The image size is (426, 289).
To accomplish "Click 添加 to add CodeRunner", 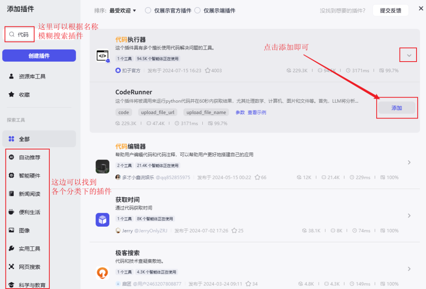I will coord(396,108).
